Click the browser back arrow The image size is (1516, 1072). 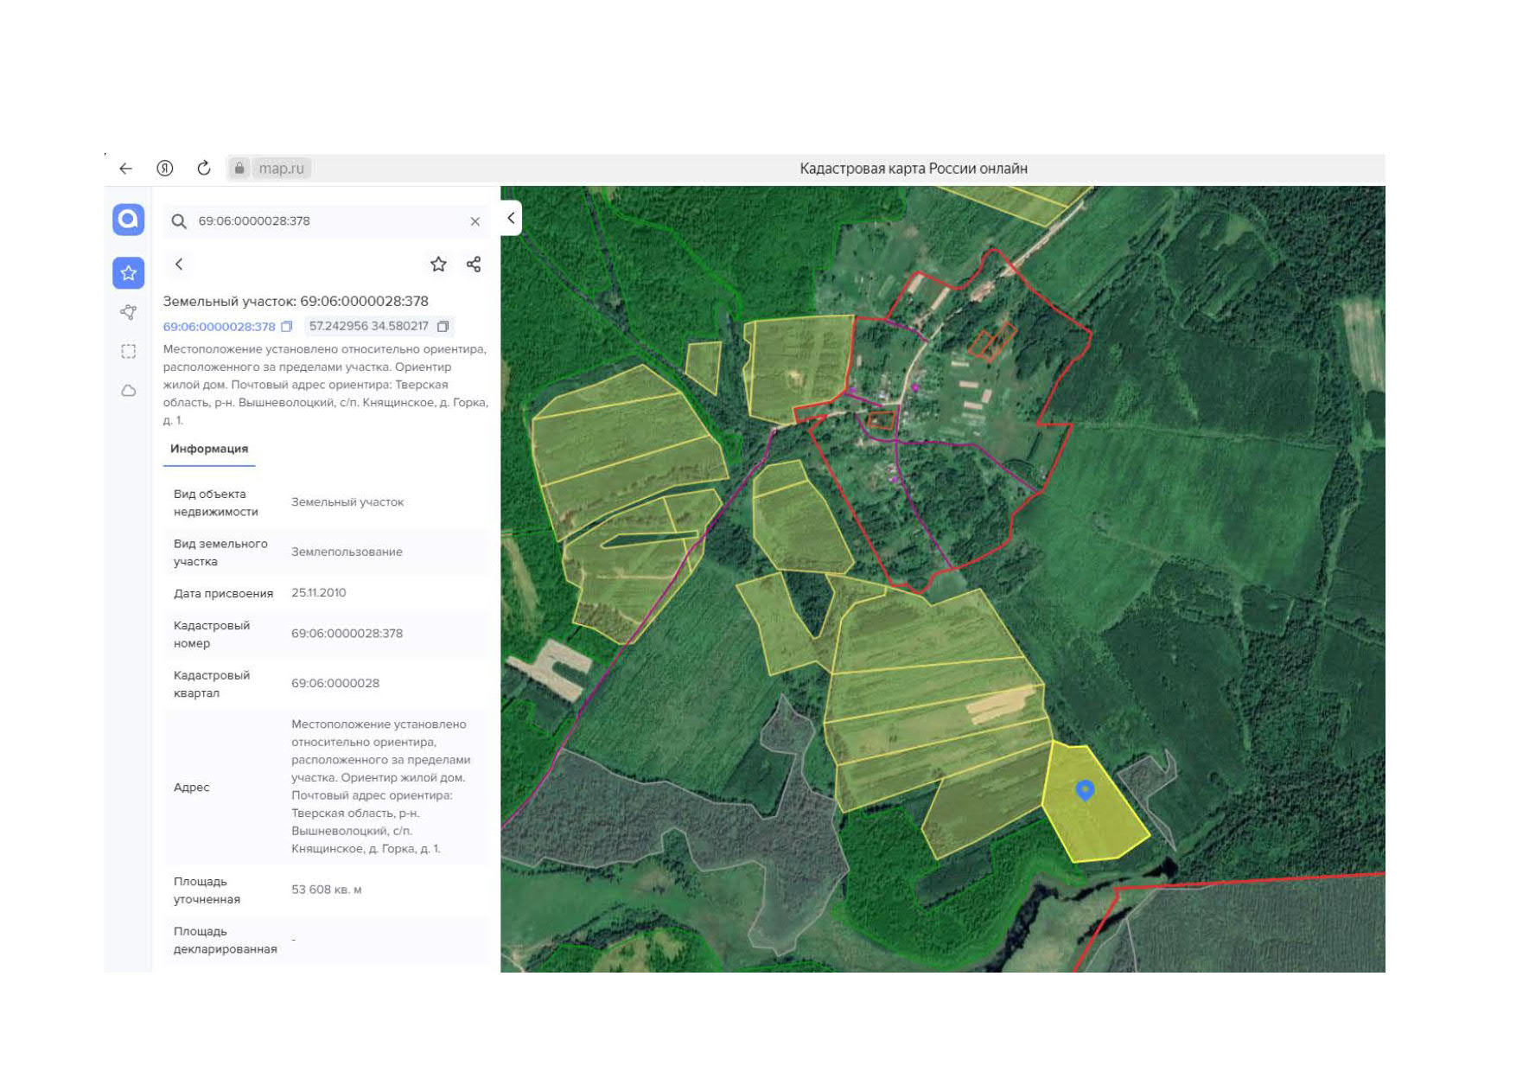(x=126, y=169)
